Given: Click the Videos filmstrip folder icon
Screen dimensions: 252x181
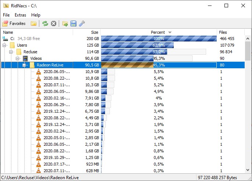Looking at the screenshot, I should pos(25,58).
